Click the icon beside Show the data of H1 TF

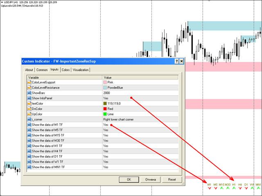[x=29, y=146]
